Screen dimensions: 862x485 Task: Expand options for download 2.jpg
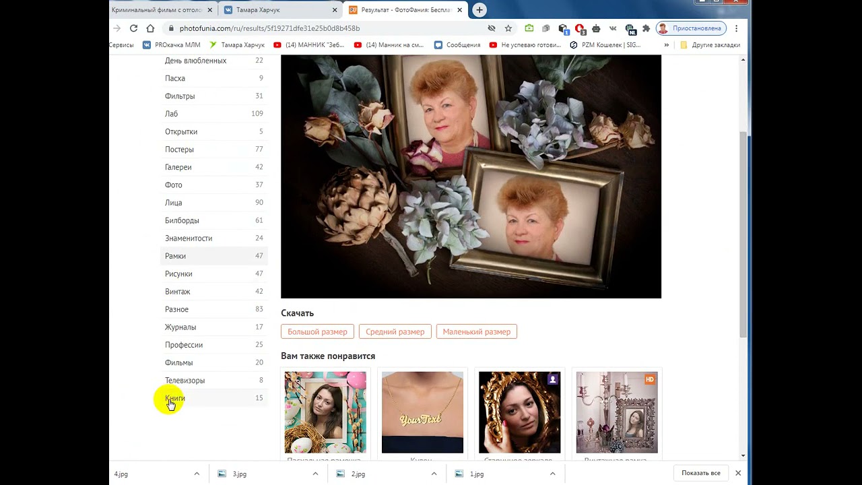pos(434,474)
